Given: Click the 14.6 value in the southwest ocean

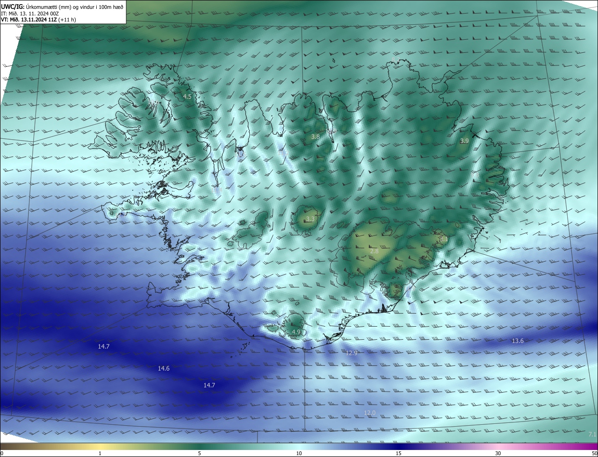Looking at the screenshot, I should point(164,369).
